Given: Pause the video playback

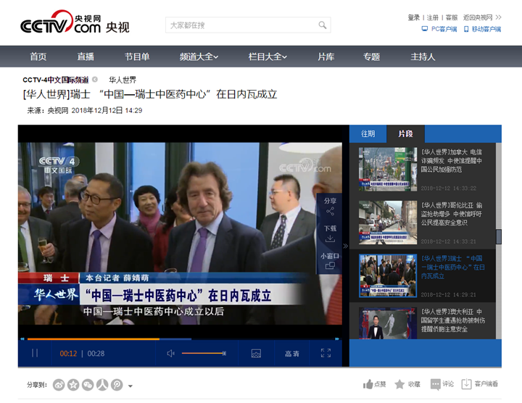Looking at the screenshot, I should coord(35,353).
